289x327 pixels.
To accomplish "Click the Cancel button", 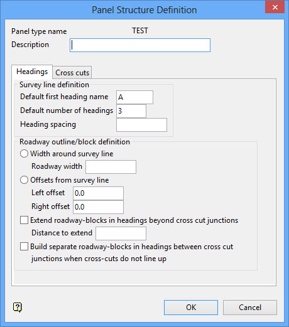I will (250, 308).
